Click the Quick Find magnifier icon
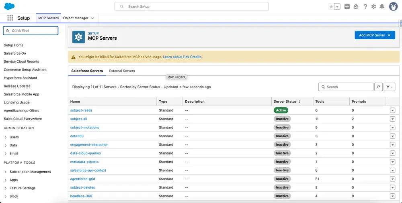402x203 pixels. [8, 31]
